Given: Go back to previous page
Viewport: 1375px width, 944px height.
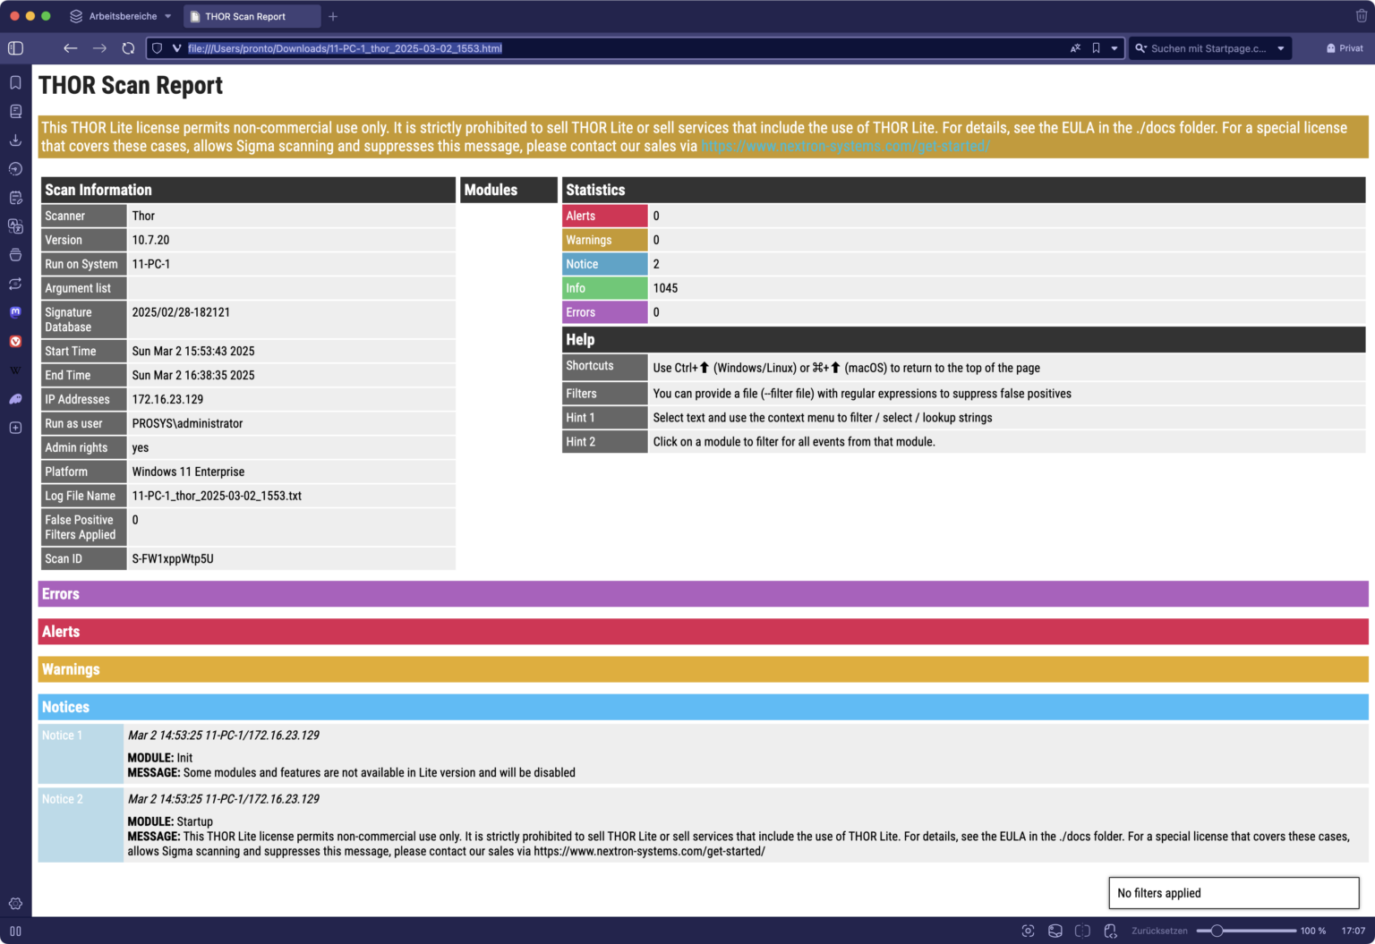Looking at the screenshot, I should [70, 48].
